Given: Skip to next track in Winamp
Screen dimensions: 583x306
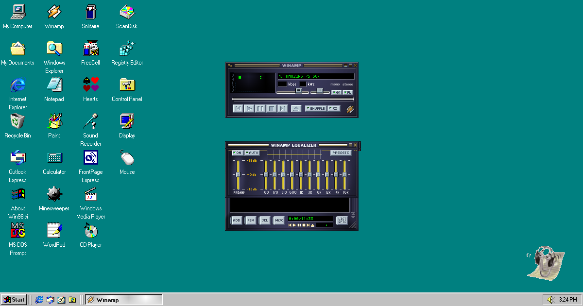Looking at the screenshot, I should click(x=283, y=108).
